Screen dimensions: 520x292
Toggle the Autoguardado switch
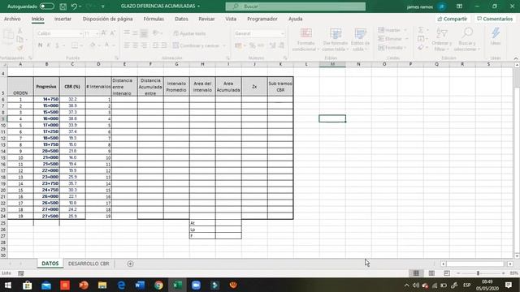coord(47,6)
